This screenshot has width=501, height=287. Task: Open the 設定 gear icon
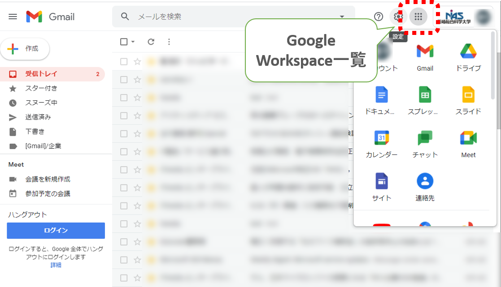pyautogui.click(x=398, y=17)
